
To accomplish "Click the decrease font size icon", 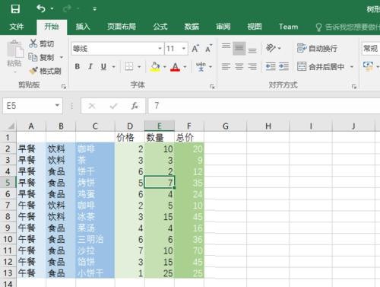I will [208, 48].
